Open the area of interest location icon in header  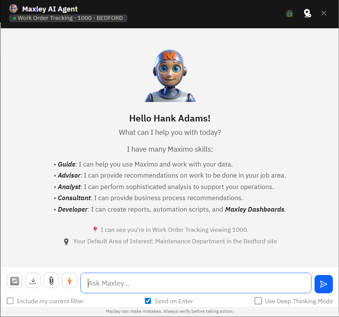click(x=307, y=13)
